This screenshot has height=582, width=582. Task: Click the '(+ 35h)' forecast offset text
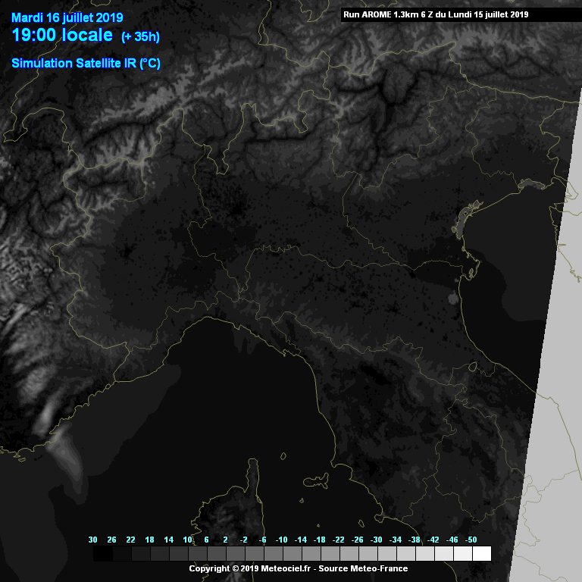[141, 36]
